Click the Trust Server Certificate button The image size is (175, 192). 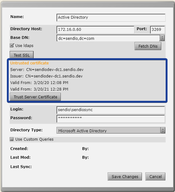[x=35, y=97]
